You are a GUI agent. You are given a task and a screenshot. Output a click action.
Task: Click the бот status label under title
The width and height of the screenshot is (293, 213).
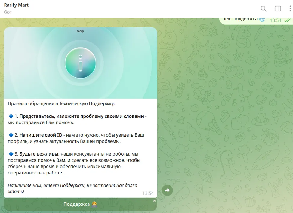(x=8, y=12)
